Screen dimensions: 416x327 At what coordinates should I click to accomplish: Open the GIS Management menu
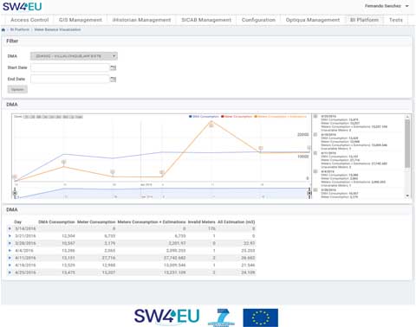tap(81, 20)
